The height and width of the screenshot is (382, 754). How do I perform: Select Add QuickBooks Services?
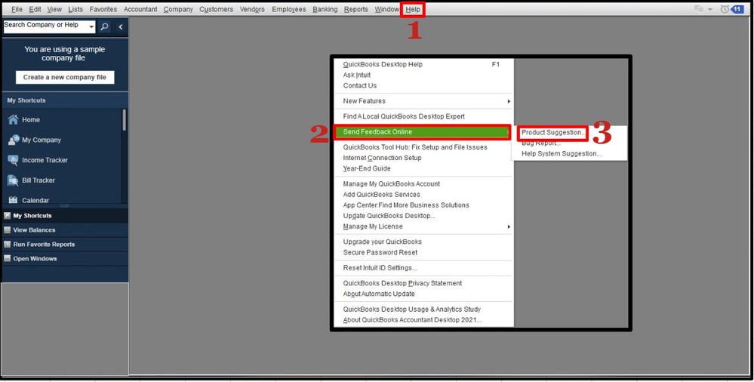click(x=424, y=194)
